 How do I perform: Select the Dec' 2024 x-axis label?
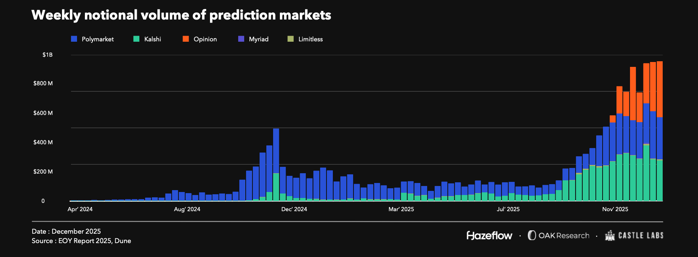[294, 209]
